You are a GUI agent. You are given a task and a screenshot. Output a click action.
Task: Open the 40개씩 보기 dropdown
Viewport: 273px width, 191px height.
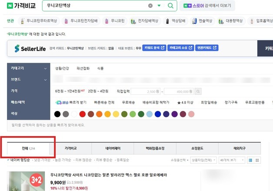[232, 160]
